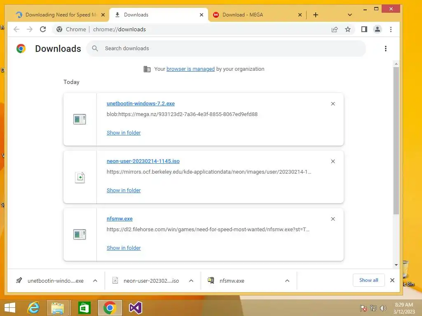The image size is (422, 316).
Task: Expand options for unetbootin shelf item
Action: 95,281
